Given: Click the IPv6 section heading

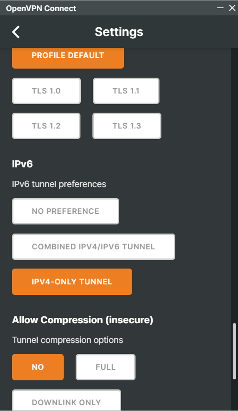Looking at the screenshot, I should pos(22,164).
